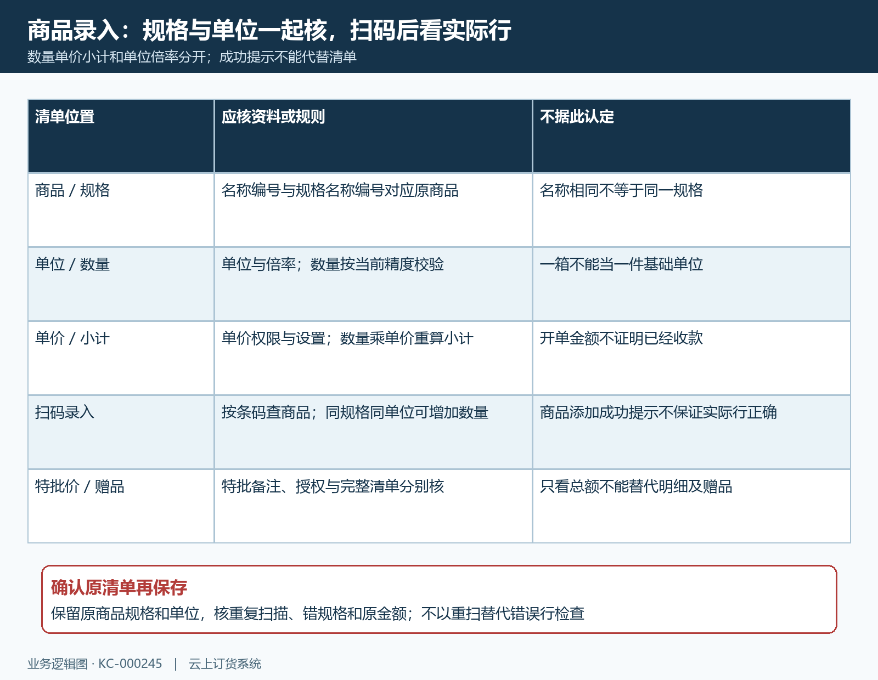Click cell 开单金额不证明已经收款
The image size is (878, 680).
click(691, 358)
